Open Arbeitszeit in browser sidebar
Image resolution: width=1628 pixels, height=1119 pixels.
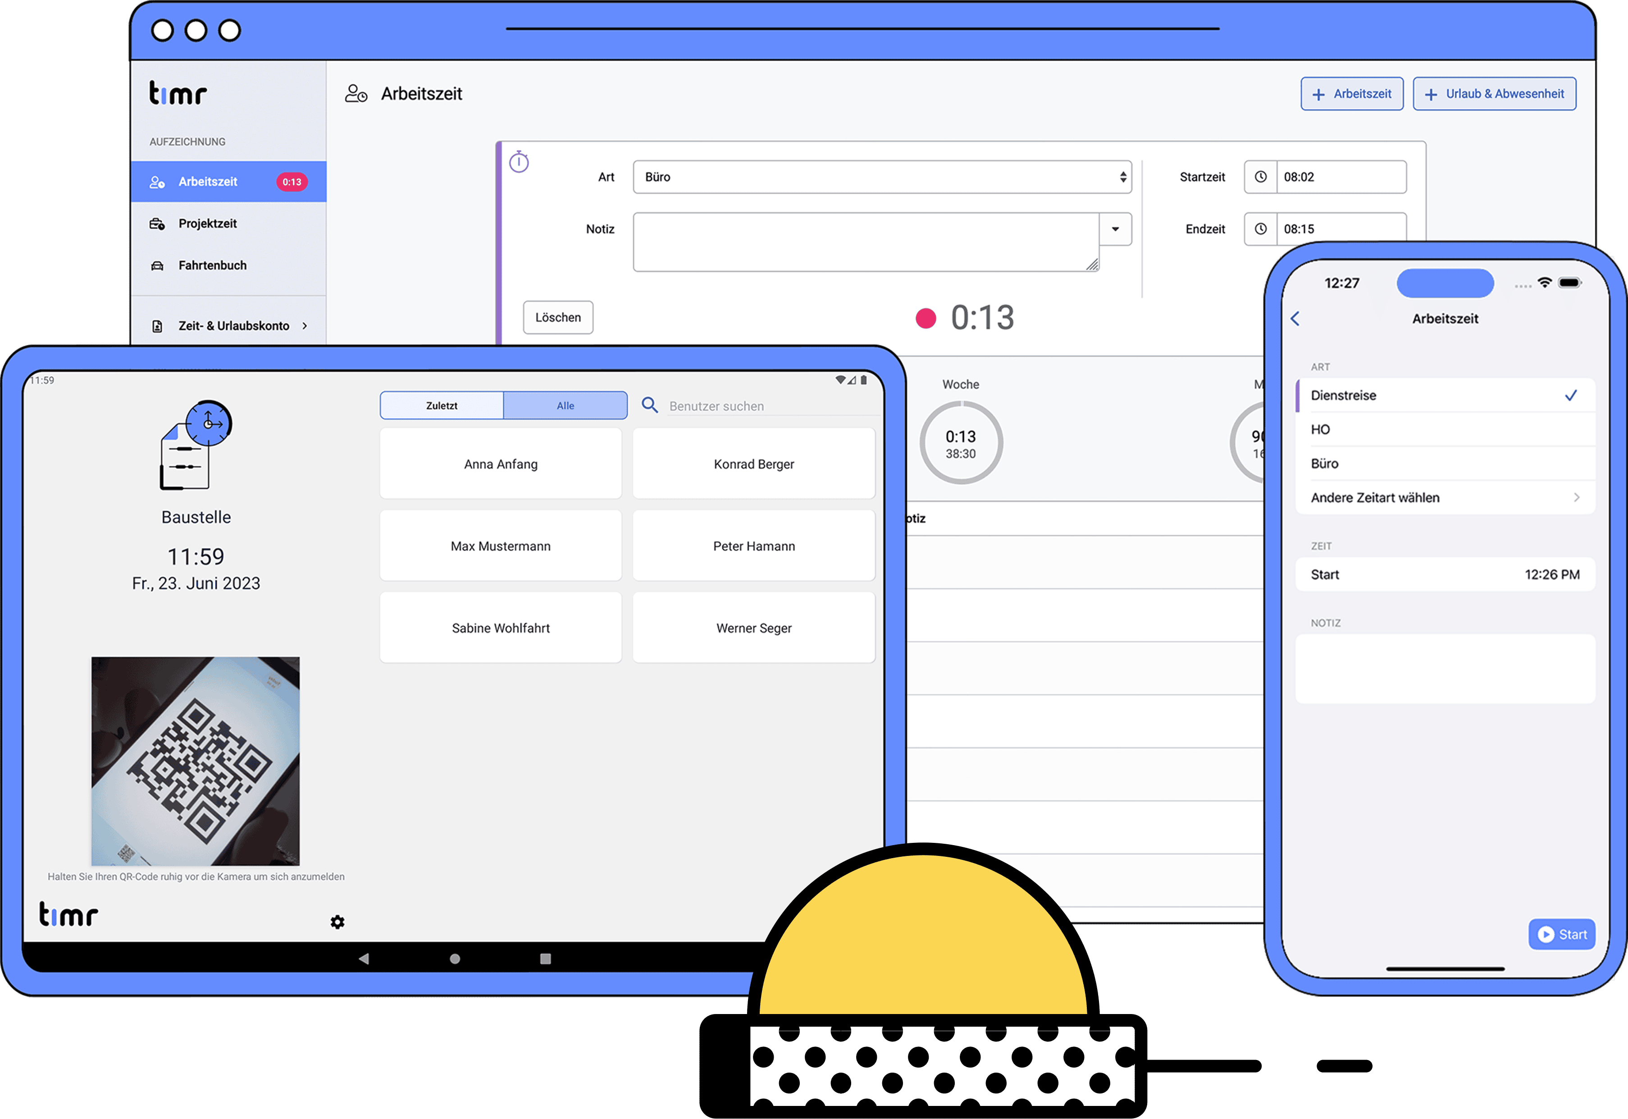tap(228, 182)
